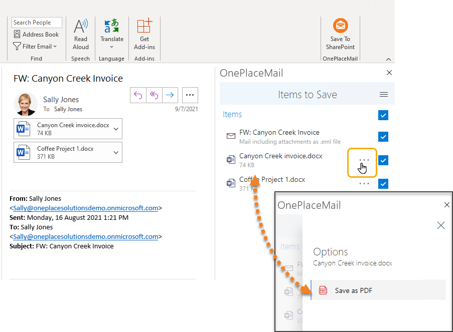Screen dimensions: 453x332
Task: Toggle the Items select-all checkbox
Action: 383,116
